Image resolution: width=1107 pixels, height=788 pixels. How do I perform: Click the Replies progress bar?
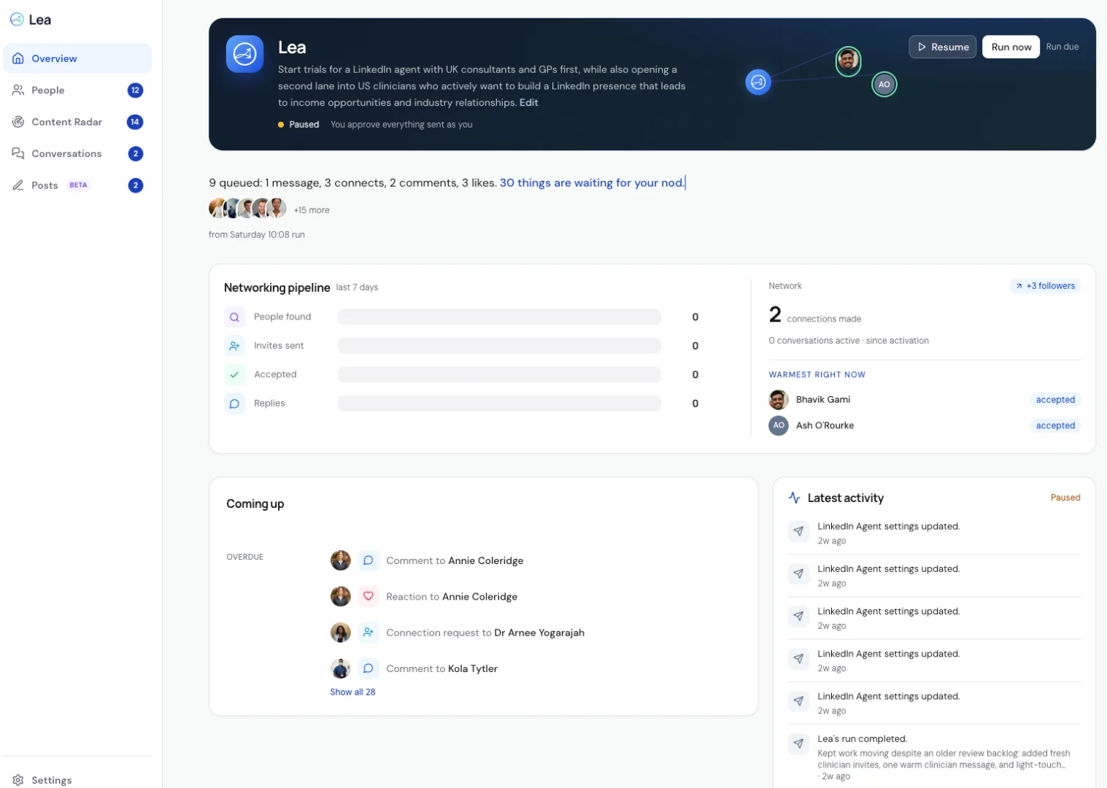point(499,403)
